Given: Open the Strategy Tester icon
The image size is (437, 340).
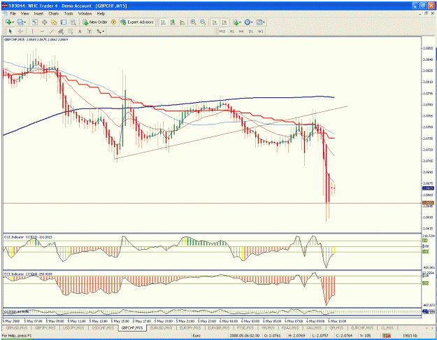Looking at the screenshot, I should 73,22.
